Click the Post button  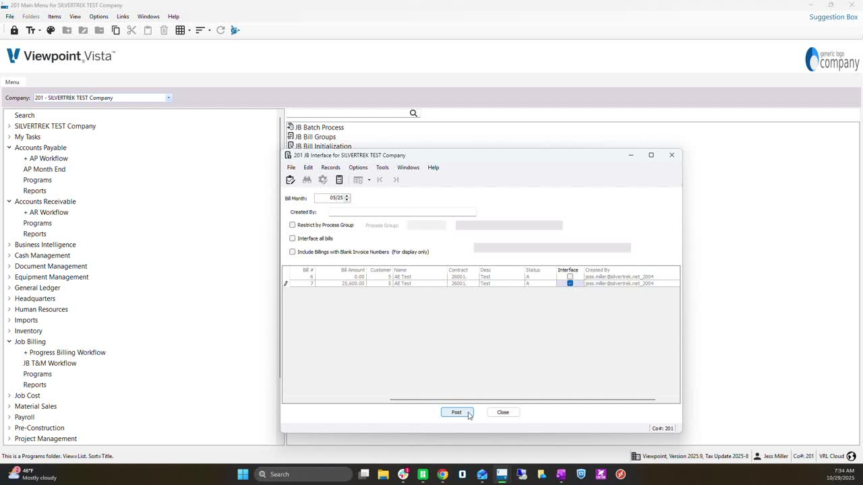point(457,412)
